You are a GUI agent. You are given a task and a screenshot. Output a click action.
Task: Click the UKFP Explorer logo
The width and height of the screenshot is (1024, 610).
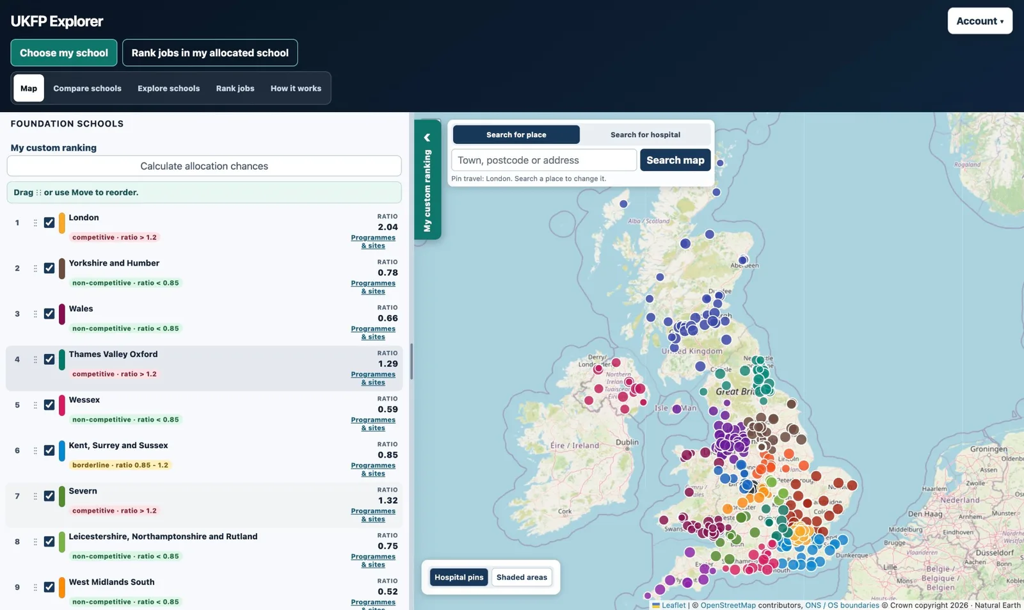pos(57,21)
